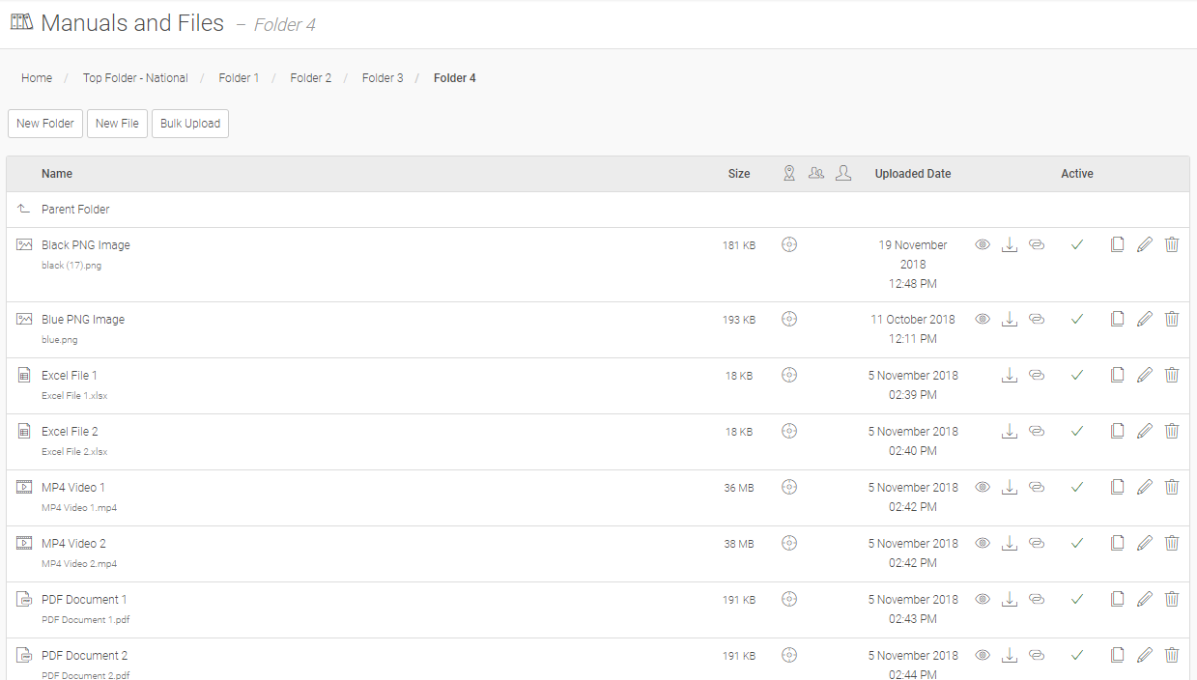The width and height of the screenshot is (1197, 680).
Task: Preview MP4 Video 1 with eye icon
Action: (x=983, y=487)
